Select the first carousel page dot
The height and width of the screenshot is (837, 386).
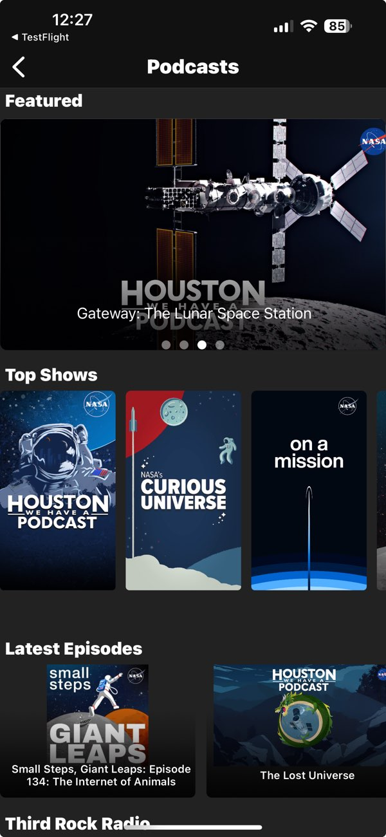coord(166,345)
